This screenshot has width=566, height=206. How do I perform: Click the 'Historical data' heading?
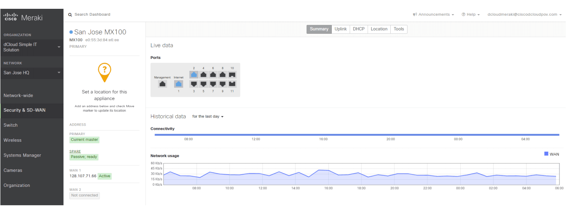coord(168,116)
